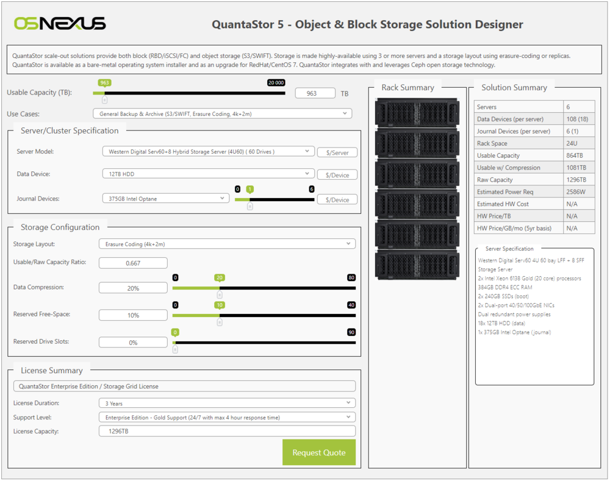Click the OSNEXUS logo
The image size is (610, 481).
pos(59,23)
